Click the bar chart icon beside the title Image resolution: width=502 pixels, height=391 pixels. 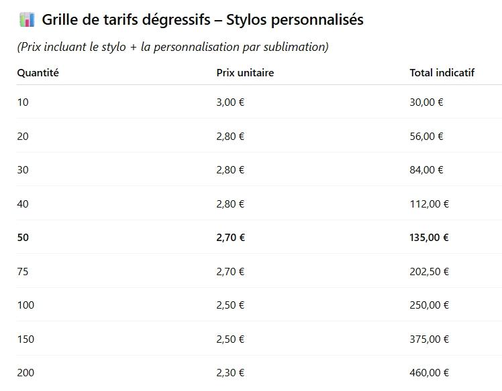[27, 20]
